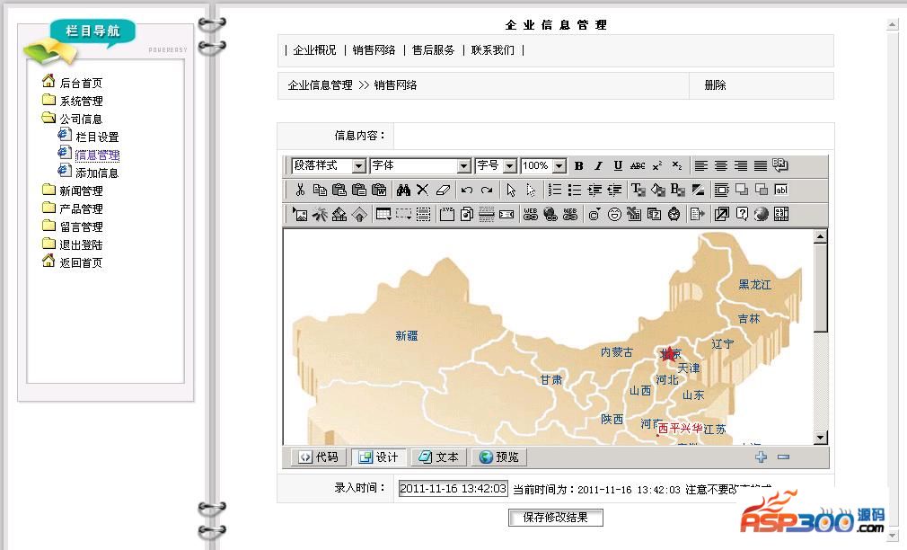Toggle bold formatting in the editor
The image size is (907, 550).
578,166
